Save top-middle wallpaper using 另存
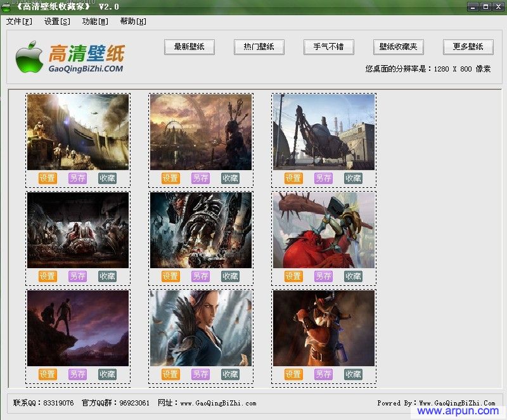 (201, 178)
